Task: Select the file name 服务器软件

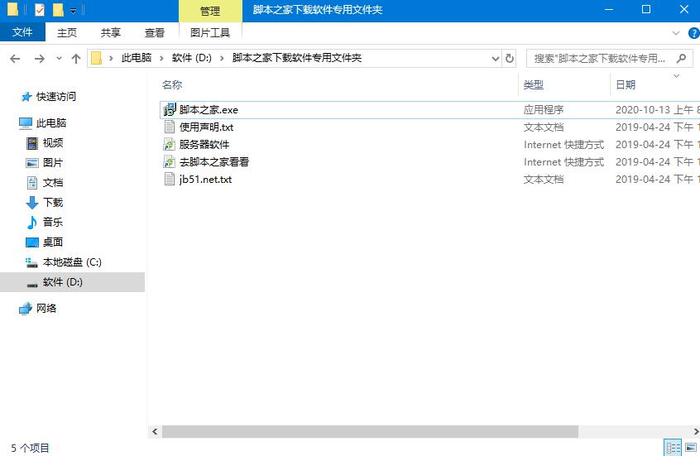Action: click(204, 145)
